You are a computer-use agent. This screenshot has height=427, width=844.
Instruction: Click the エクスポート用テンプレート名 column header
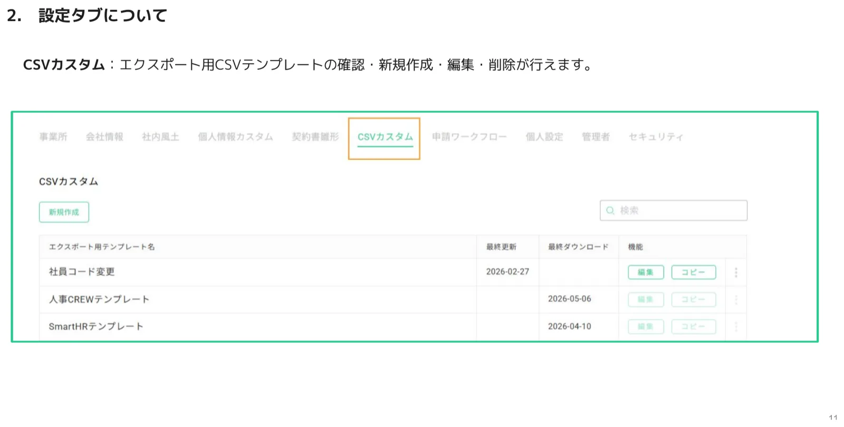click(x=102, y=247)
